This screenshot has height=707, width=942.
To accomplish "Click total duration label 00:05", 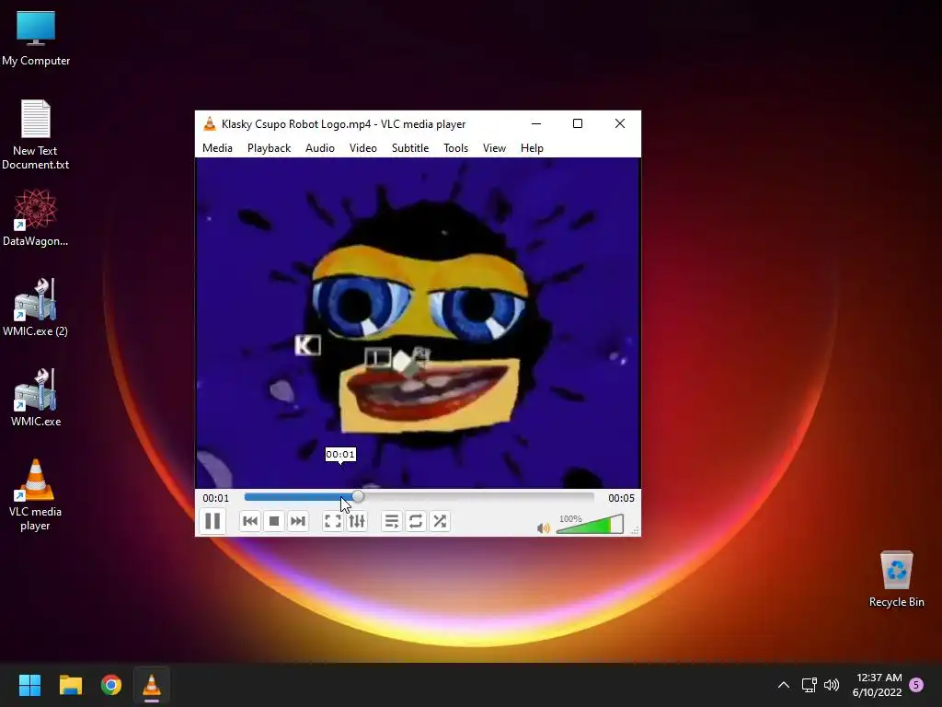I will click(x=621, y=498).
